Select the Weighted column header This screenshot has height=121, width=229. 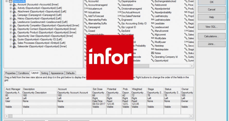click(x=139, y=89)
